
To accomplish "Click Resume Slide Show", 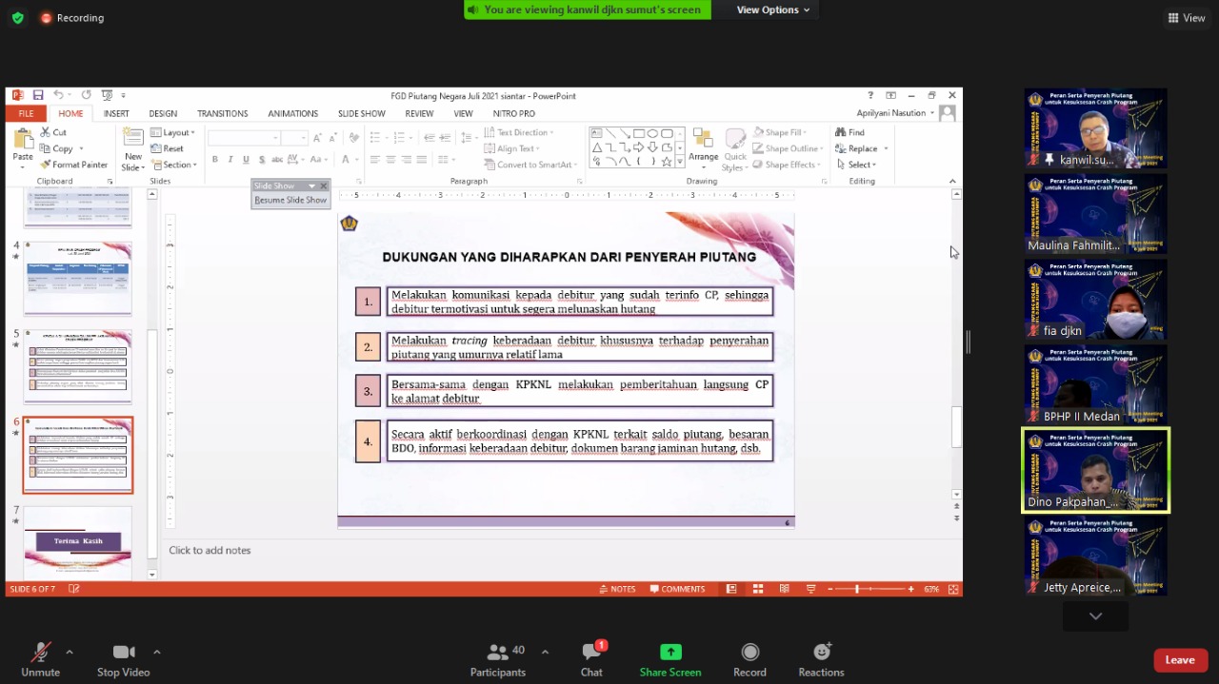I will click(290, 200).
